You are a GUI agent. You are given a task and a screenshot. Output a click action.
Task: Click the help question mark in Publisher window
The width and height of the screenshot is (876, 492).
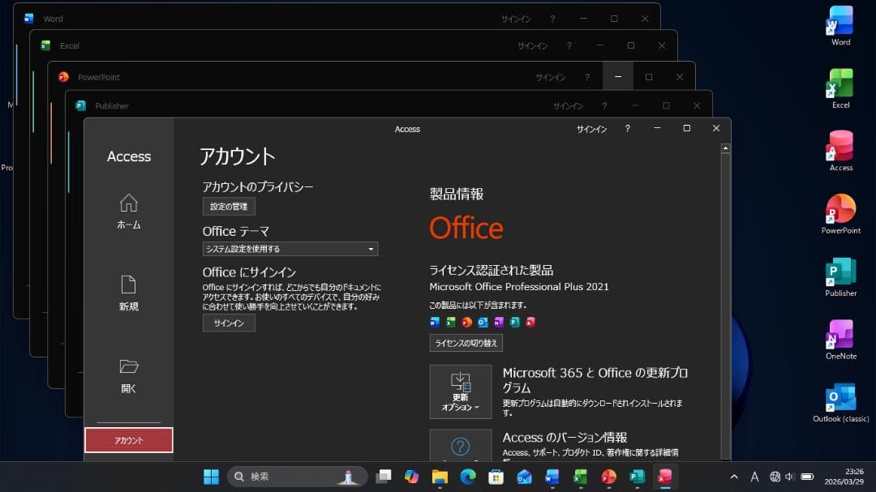coord(604,105)
